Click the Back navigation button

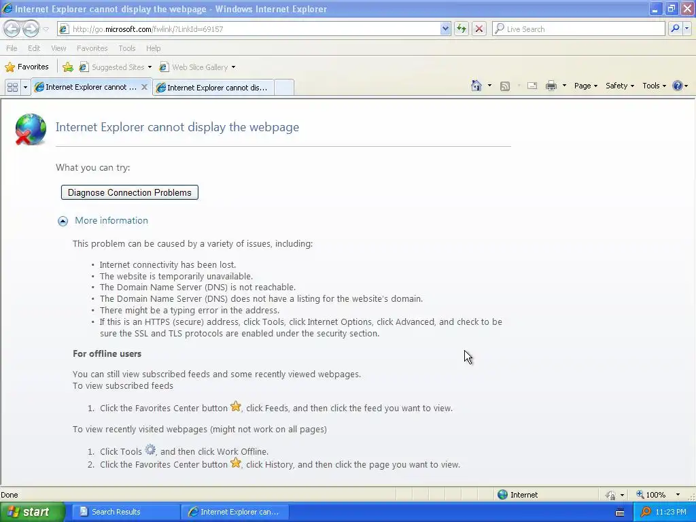coord(12,29)
